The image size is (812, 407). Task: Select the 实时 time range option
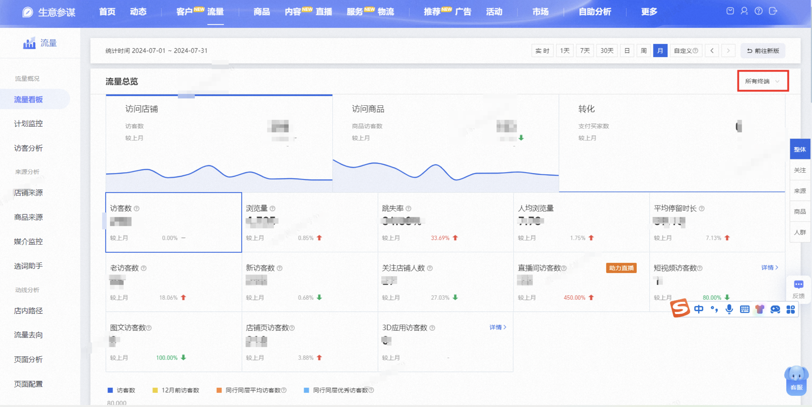pyautogui.click(x=542, y=51)
